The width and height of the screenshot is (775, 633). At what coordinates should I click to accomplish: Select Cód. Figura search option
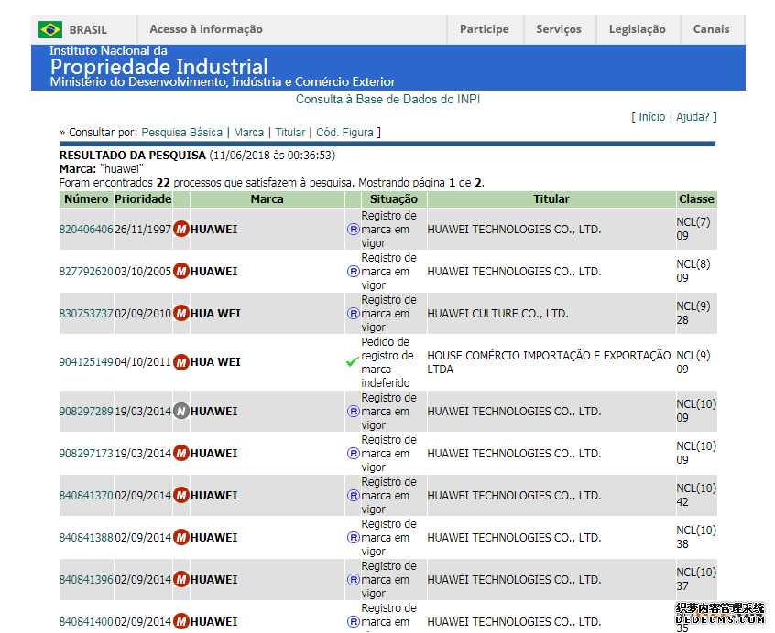click(x=344, y=133)
